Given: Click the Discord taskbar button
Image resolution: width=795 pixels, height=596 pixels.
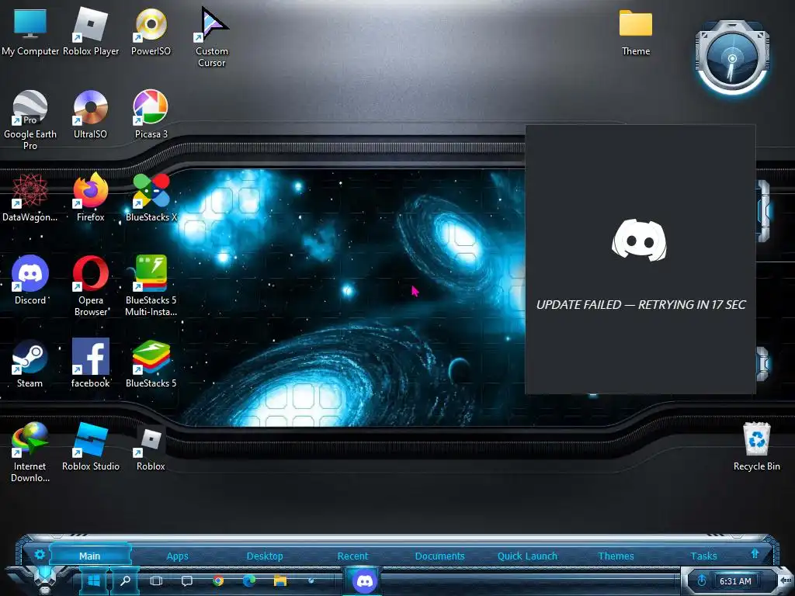Looking at the screenshot, I should (365, 580).
